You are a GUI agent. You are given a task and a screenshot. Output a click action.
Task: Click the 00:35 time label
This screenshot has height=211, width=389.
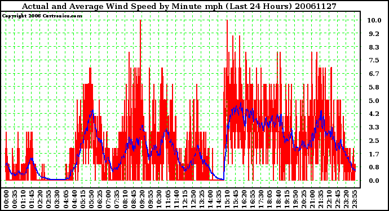click(15, 199)
